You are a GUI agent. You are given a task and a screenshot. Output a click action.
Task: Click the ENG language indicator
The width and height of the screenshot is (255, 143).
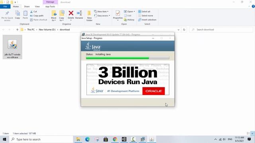[230, 139]
